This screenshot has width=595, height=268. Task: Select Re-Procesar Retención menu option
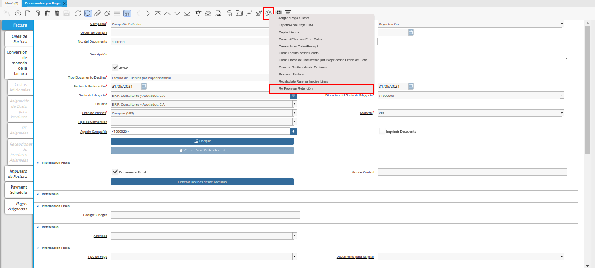pyautogui.click(x=321, y=89)
